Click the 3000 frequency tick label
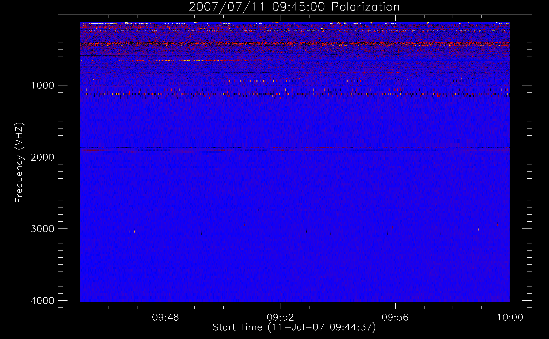 coord(42,229)
